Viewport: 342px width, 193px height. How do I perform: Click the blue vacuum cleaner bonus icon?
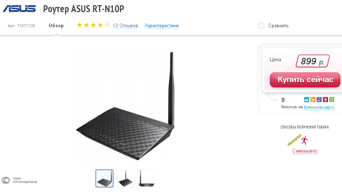pos(319,100)
